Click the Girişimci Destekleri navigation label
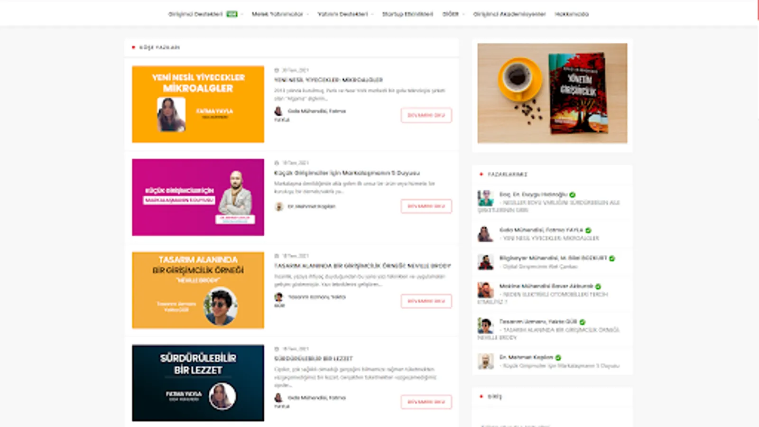 (195, 14)
